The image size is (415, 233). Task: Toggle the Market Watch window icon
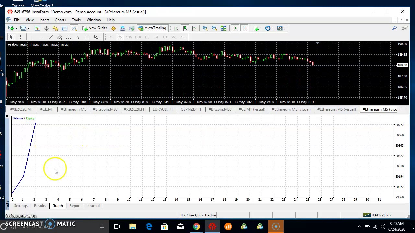37,28
